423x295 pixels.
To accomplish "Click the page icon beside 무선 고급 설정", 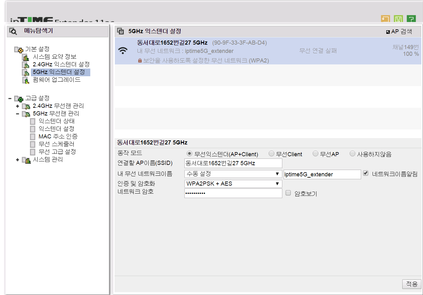I will tap(33, 152).
